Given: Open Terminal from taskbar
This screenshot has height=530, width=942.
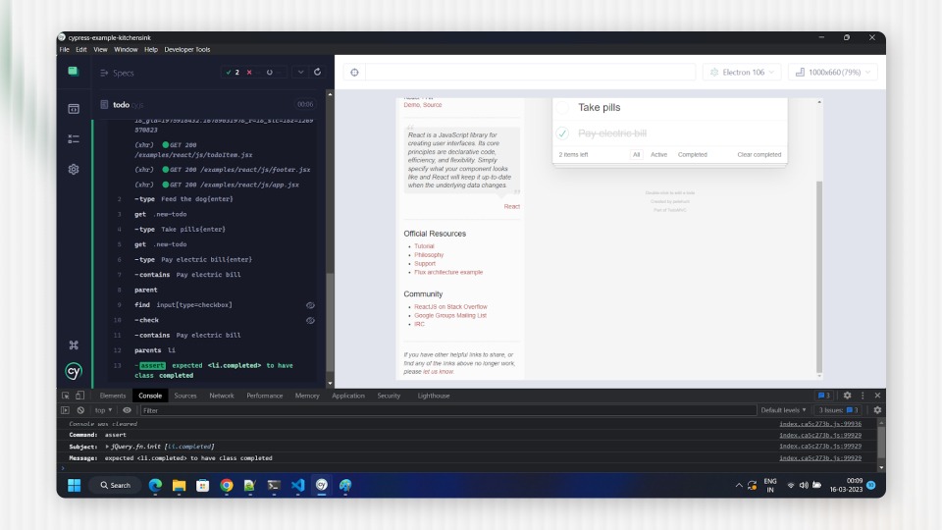Looking at the screenshot, I should pyautogui.click(x=274, y=485).
